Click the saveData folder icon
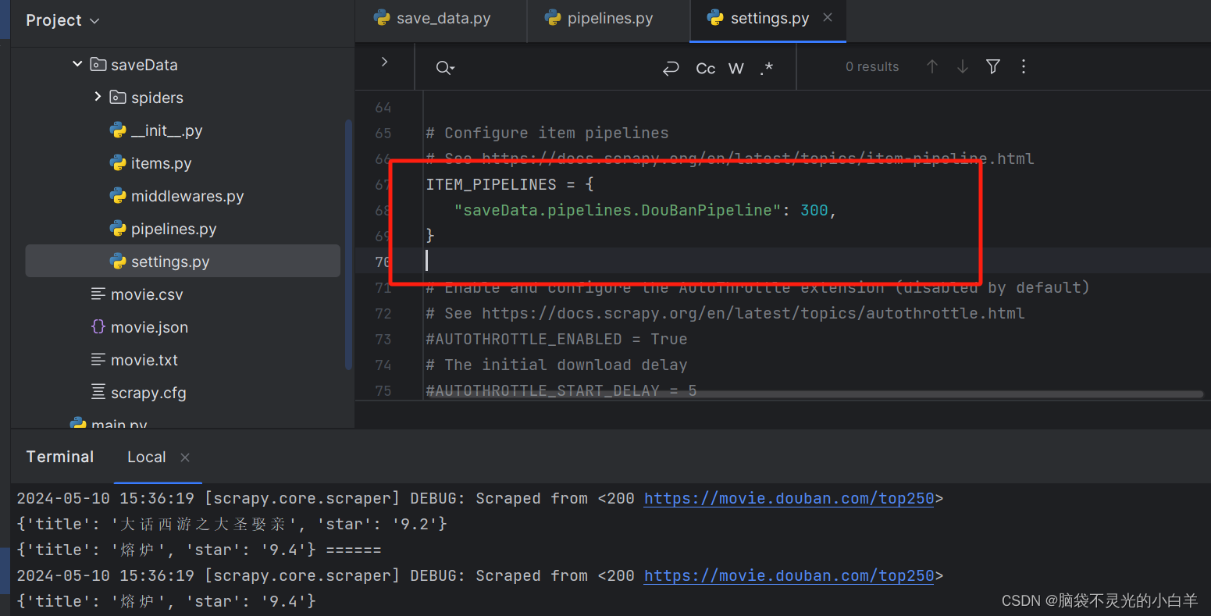This screenshot has width=1211, height=616. click(98, 64)
